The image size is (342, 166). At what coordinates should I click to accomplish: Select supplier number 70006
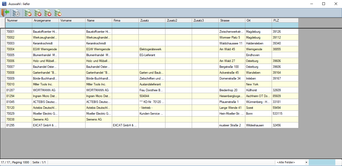19,61
